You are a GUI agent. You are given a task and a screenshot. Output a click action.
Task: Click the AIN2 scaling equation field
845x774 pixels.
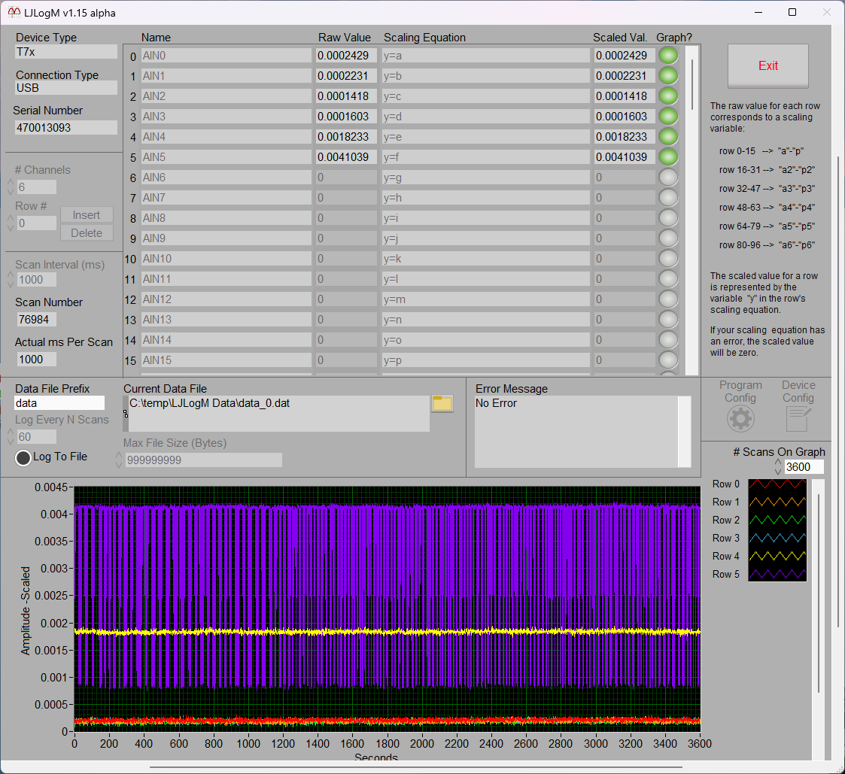pyautogui.click(x=485, y=96)
